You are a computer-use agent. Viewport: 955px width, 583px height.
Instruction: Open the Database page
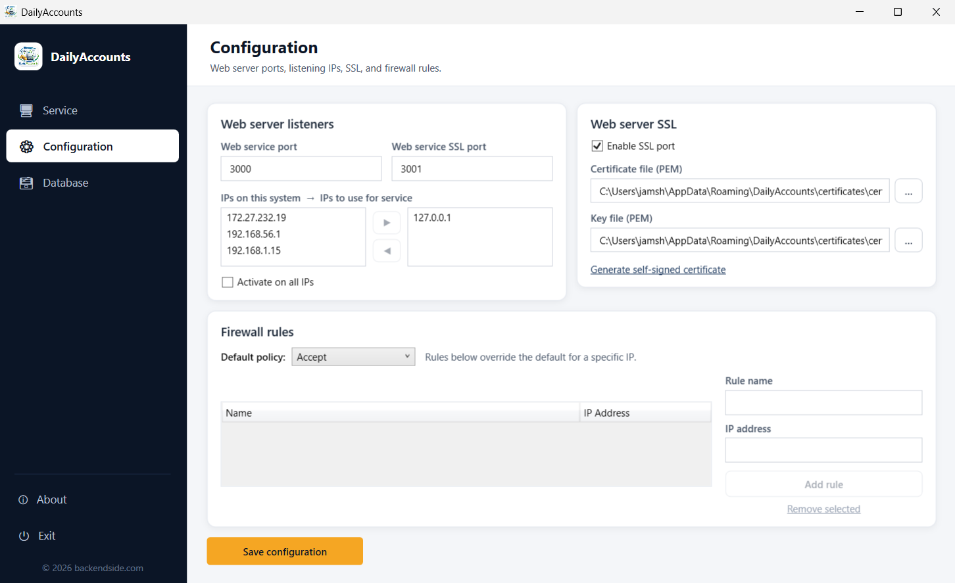point(93,183)
